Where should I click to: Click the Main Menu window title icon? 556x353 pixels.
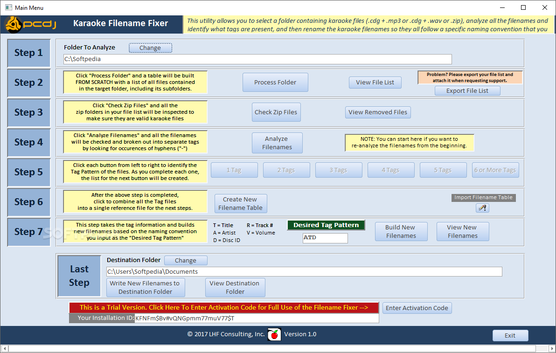pyautogui.click(x=8, y=7)
